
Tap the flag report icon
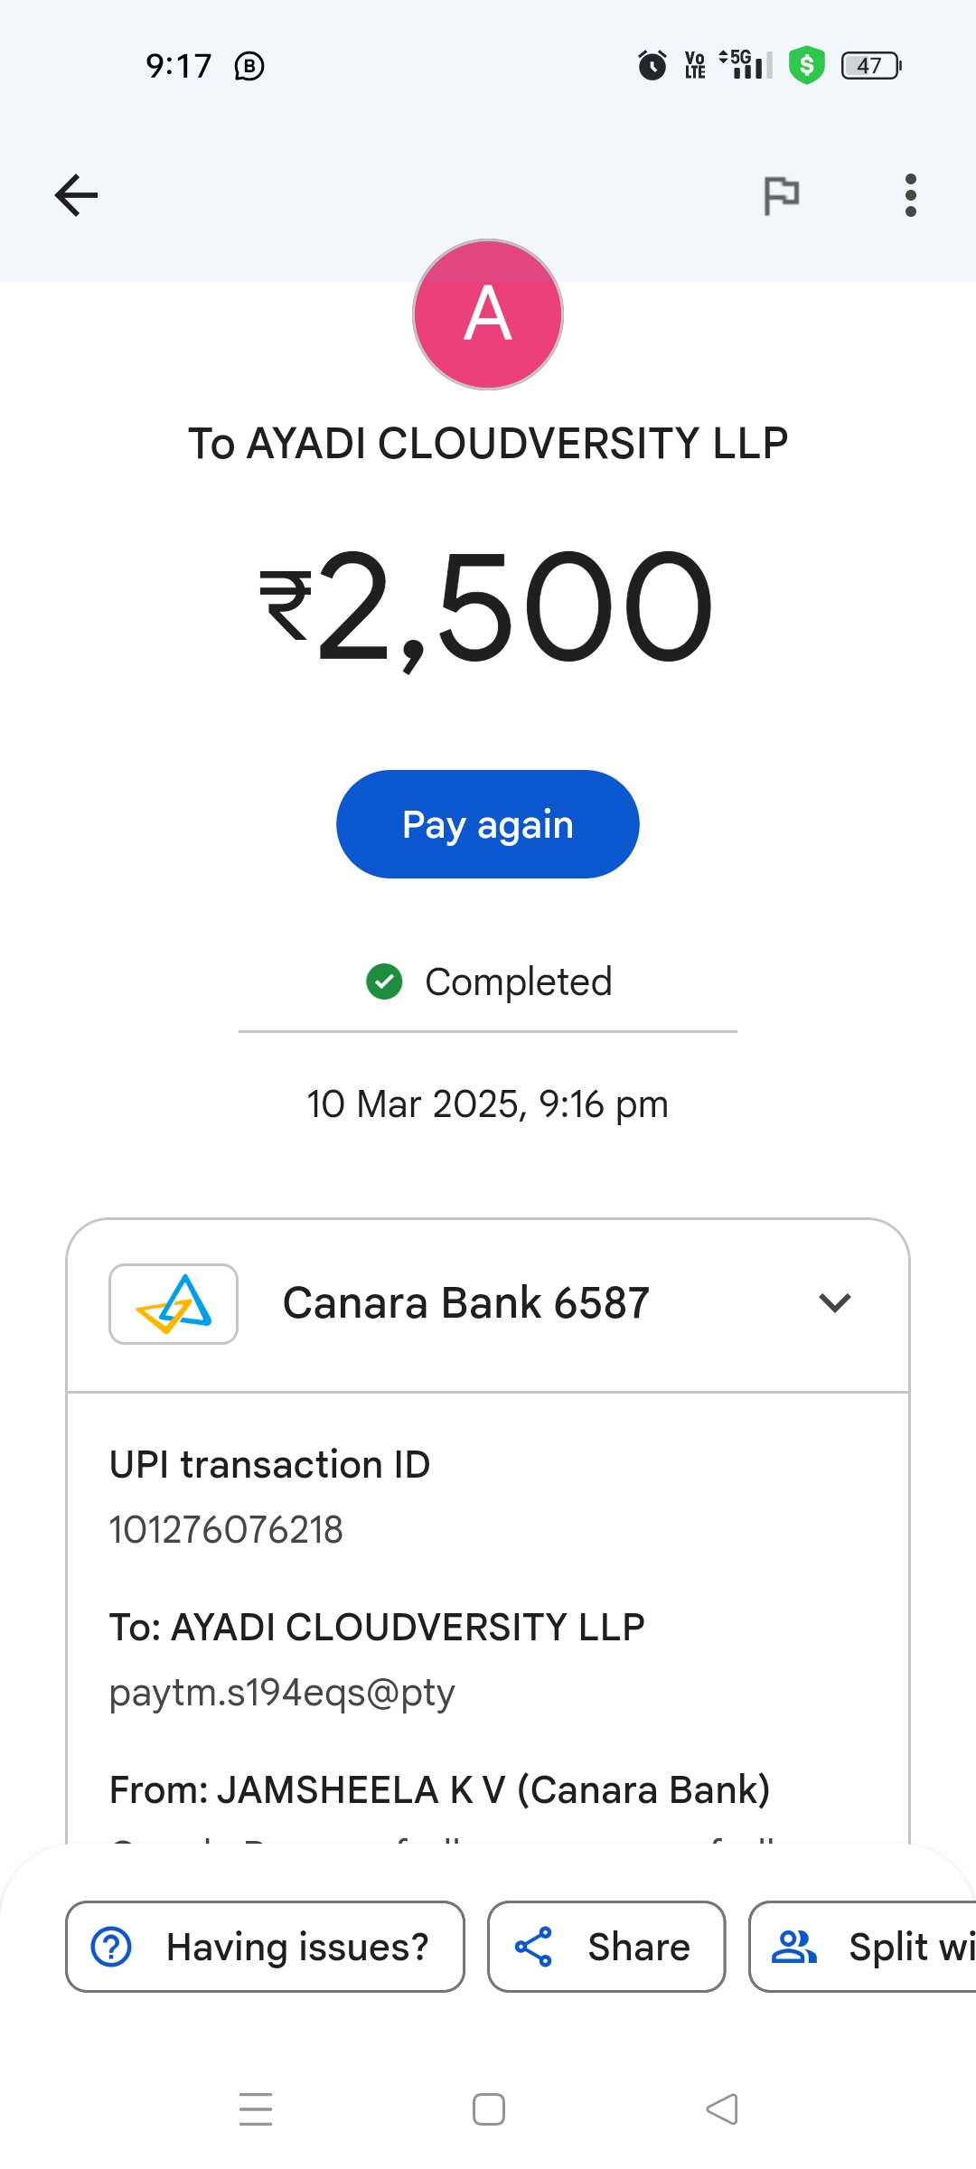[x=782, y=195]
